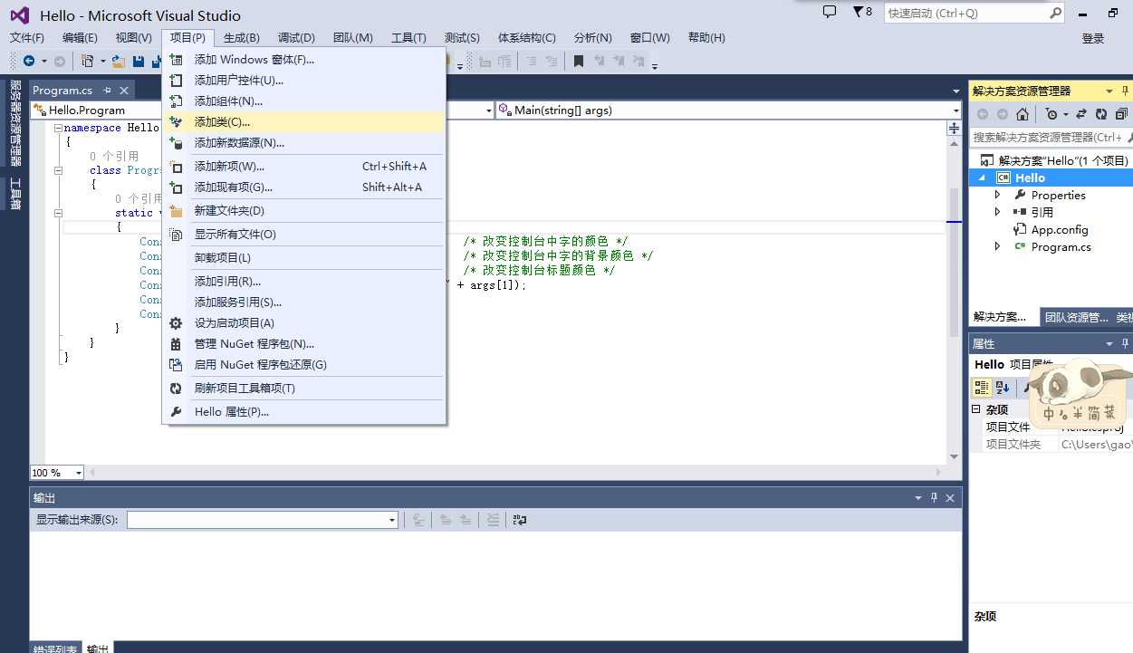Click the pending changes filter clock icon
This screenshot has height=653, width=1133.
[x=1051, y=114]
